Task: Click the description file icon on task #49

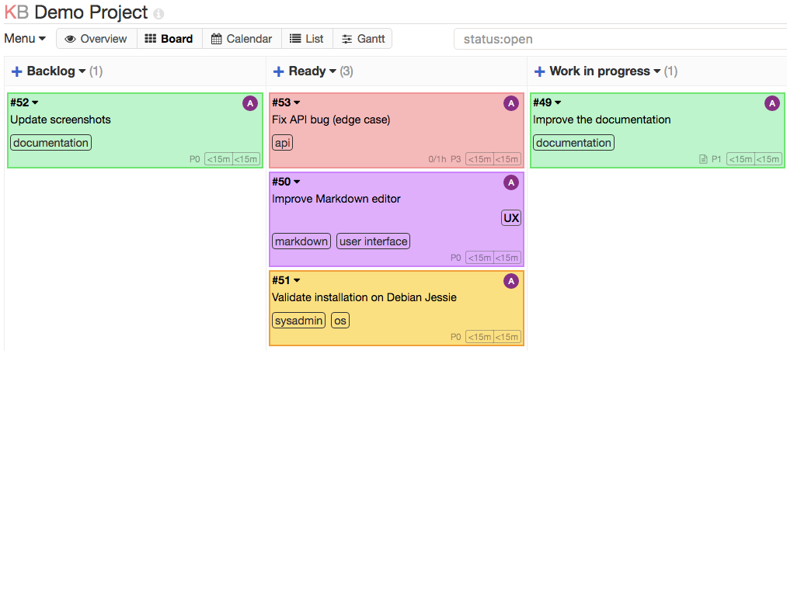Action: tap(703, 159)
